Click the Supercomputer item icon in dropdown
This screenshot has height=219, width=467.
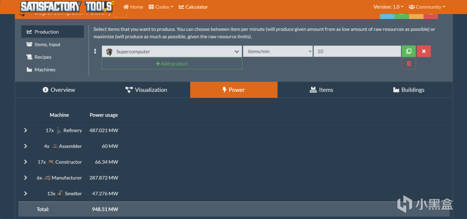(109, 52)
